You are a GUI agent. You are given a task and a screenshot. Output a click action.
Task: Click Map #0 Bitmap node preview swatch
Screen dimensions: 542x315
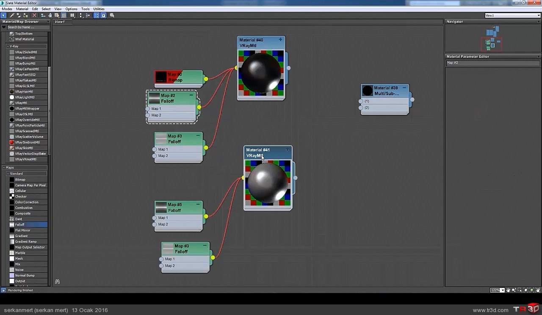tap(161, 77)
